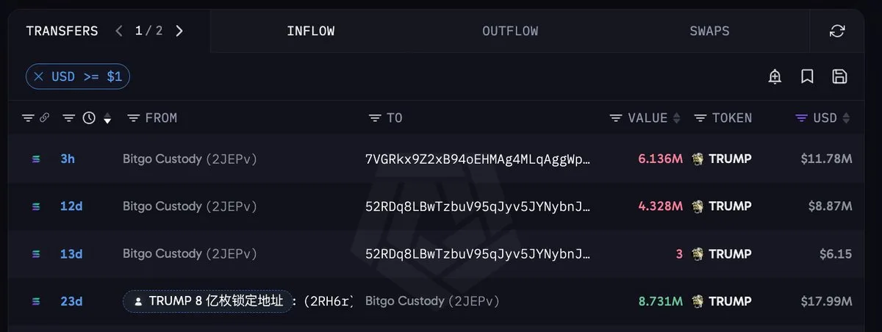Remove the USD >= $1 filter
This screenshot has height=332, width=882.
39,76
